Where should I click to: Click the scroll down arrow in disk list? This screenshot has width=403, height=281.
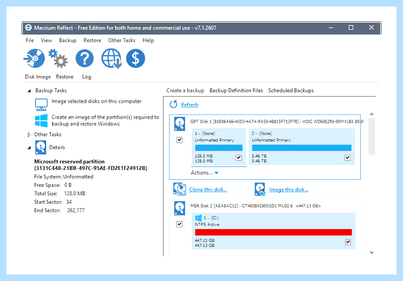click(371, 252)
